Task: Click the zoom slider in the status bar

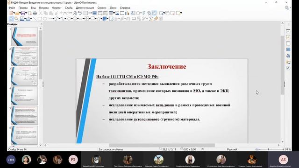Action: tap(270, 149)
